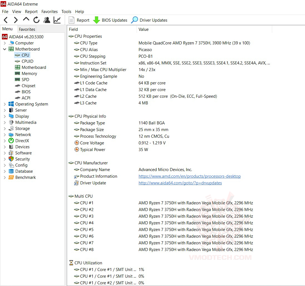The height and width of the screenshot is (286, 305).
Task: Expand the Network tree node
Action: point(5,135)
